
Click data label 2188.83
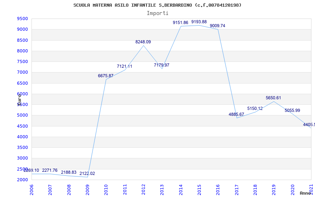(x=69, y=172)
